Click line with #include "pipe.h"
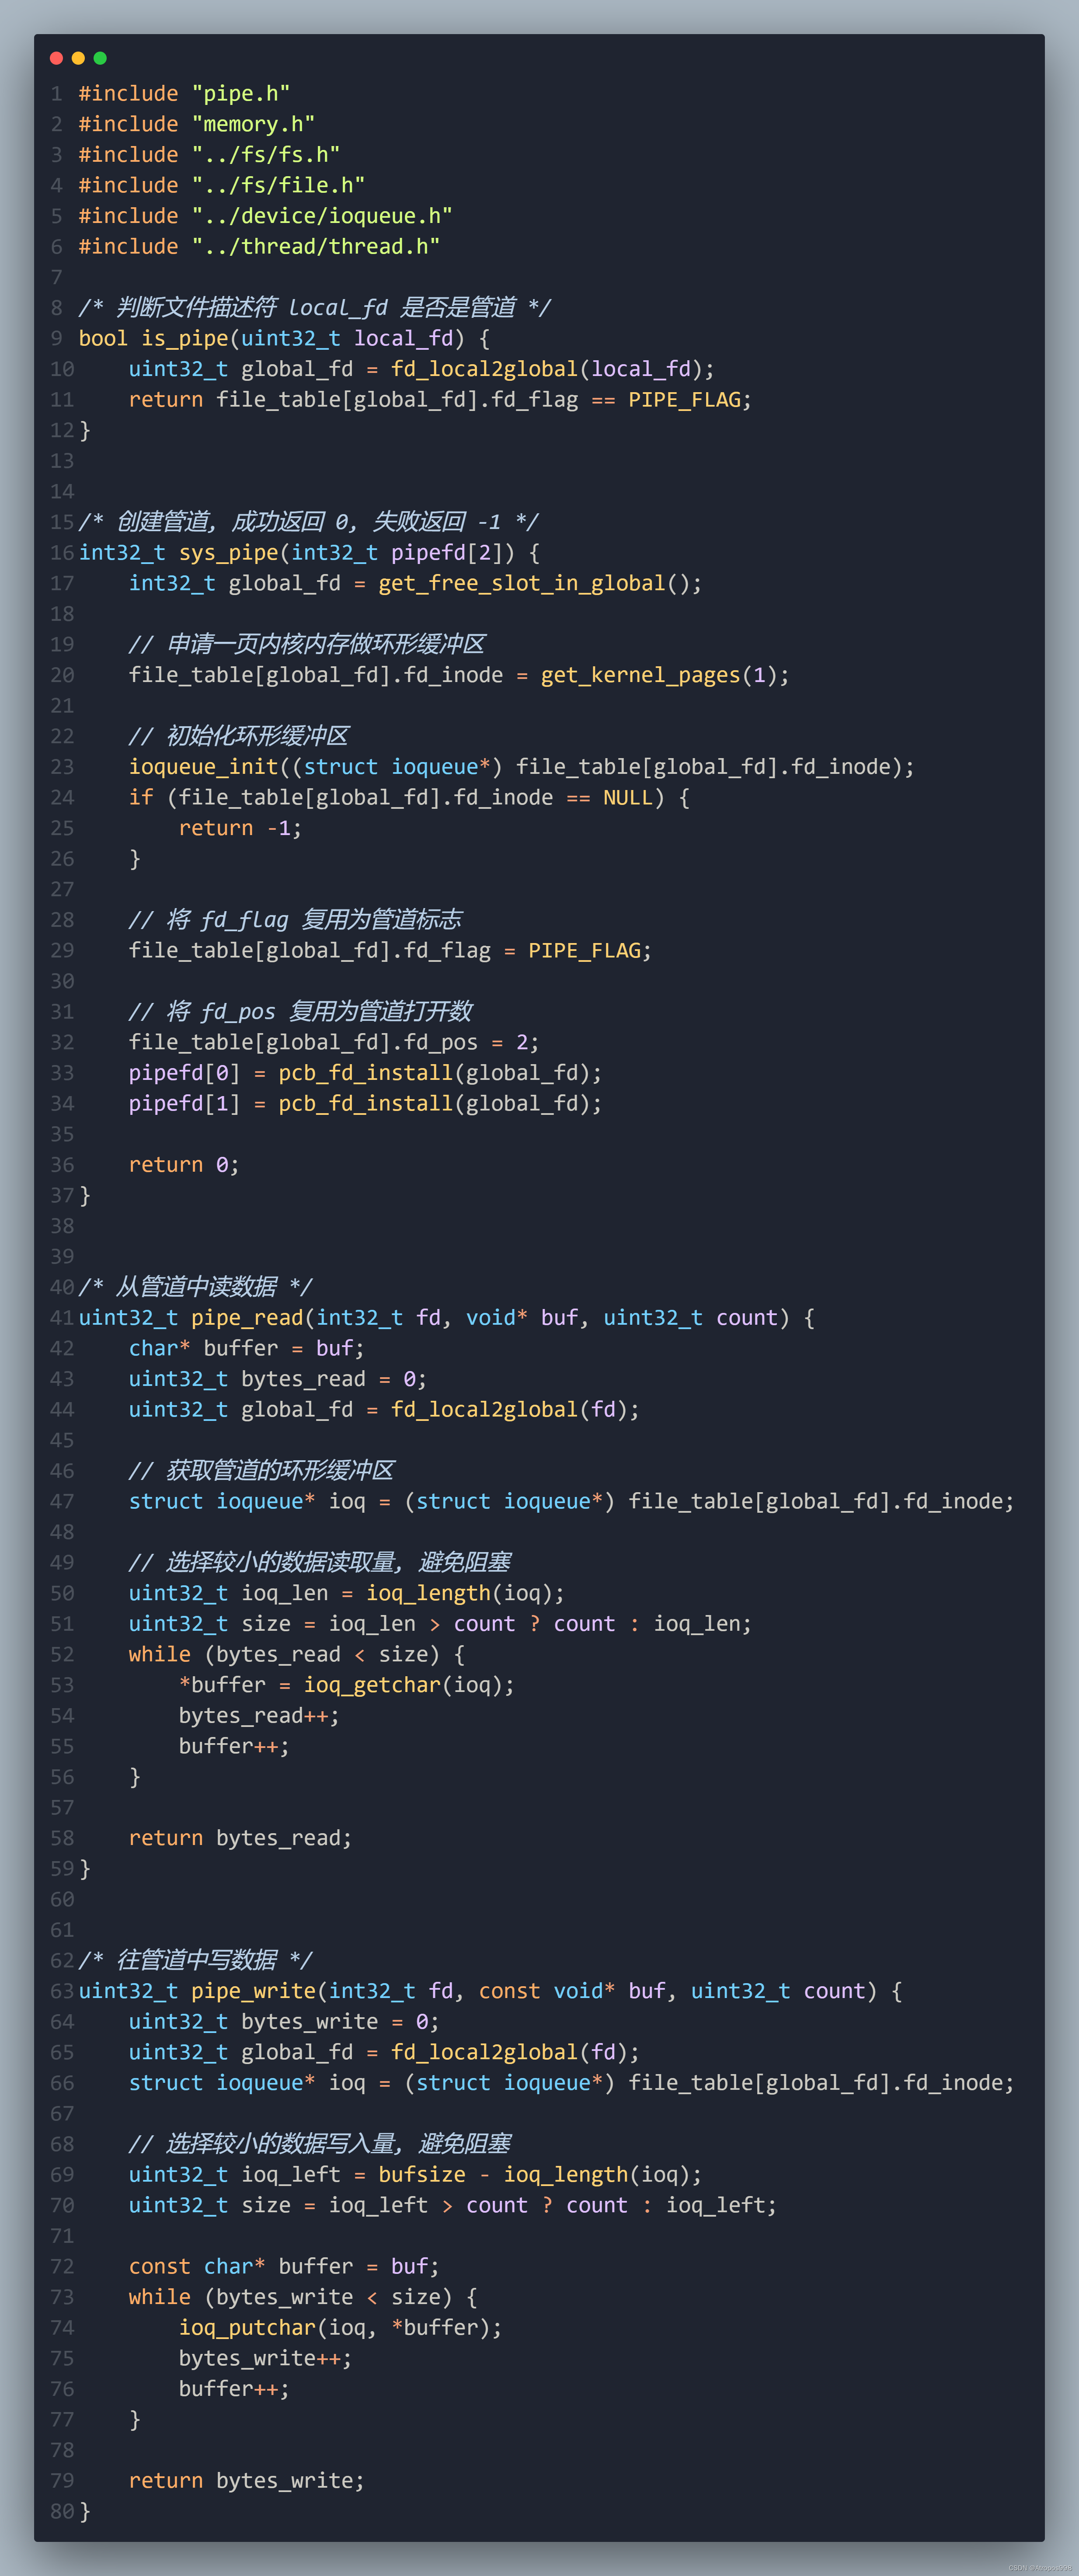Screen dimensions: 1079x2576 point(185,93)
